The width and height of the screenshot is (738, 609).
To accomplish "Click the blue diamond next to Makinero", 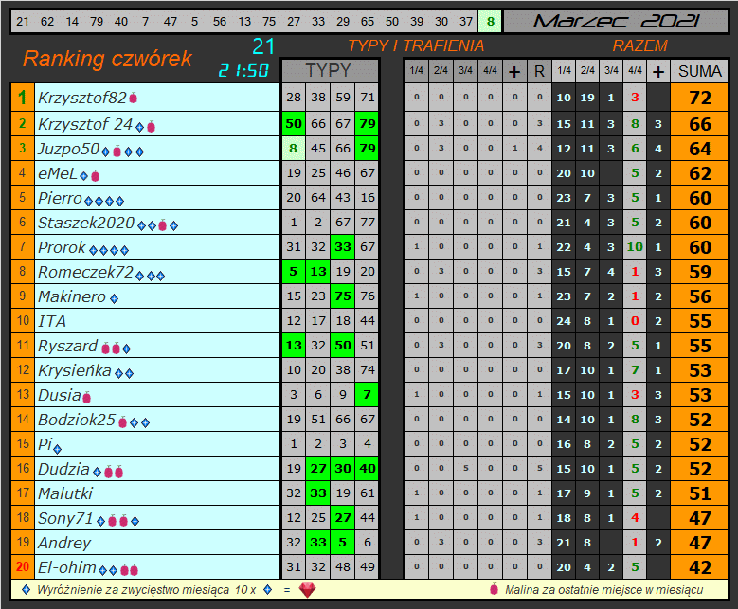I will [x=114, y=298].
